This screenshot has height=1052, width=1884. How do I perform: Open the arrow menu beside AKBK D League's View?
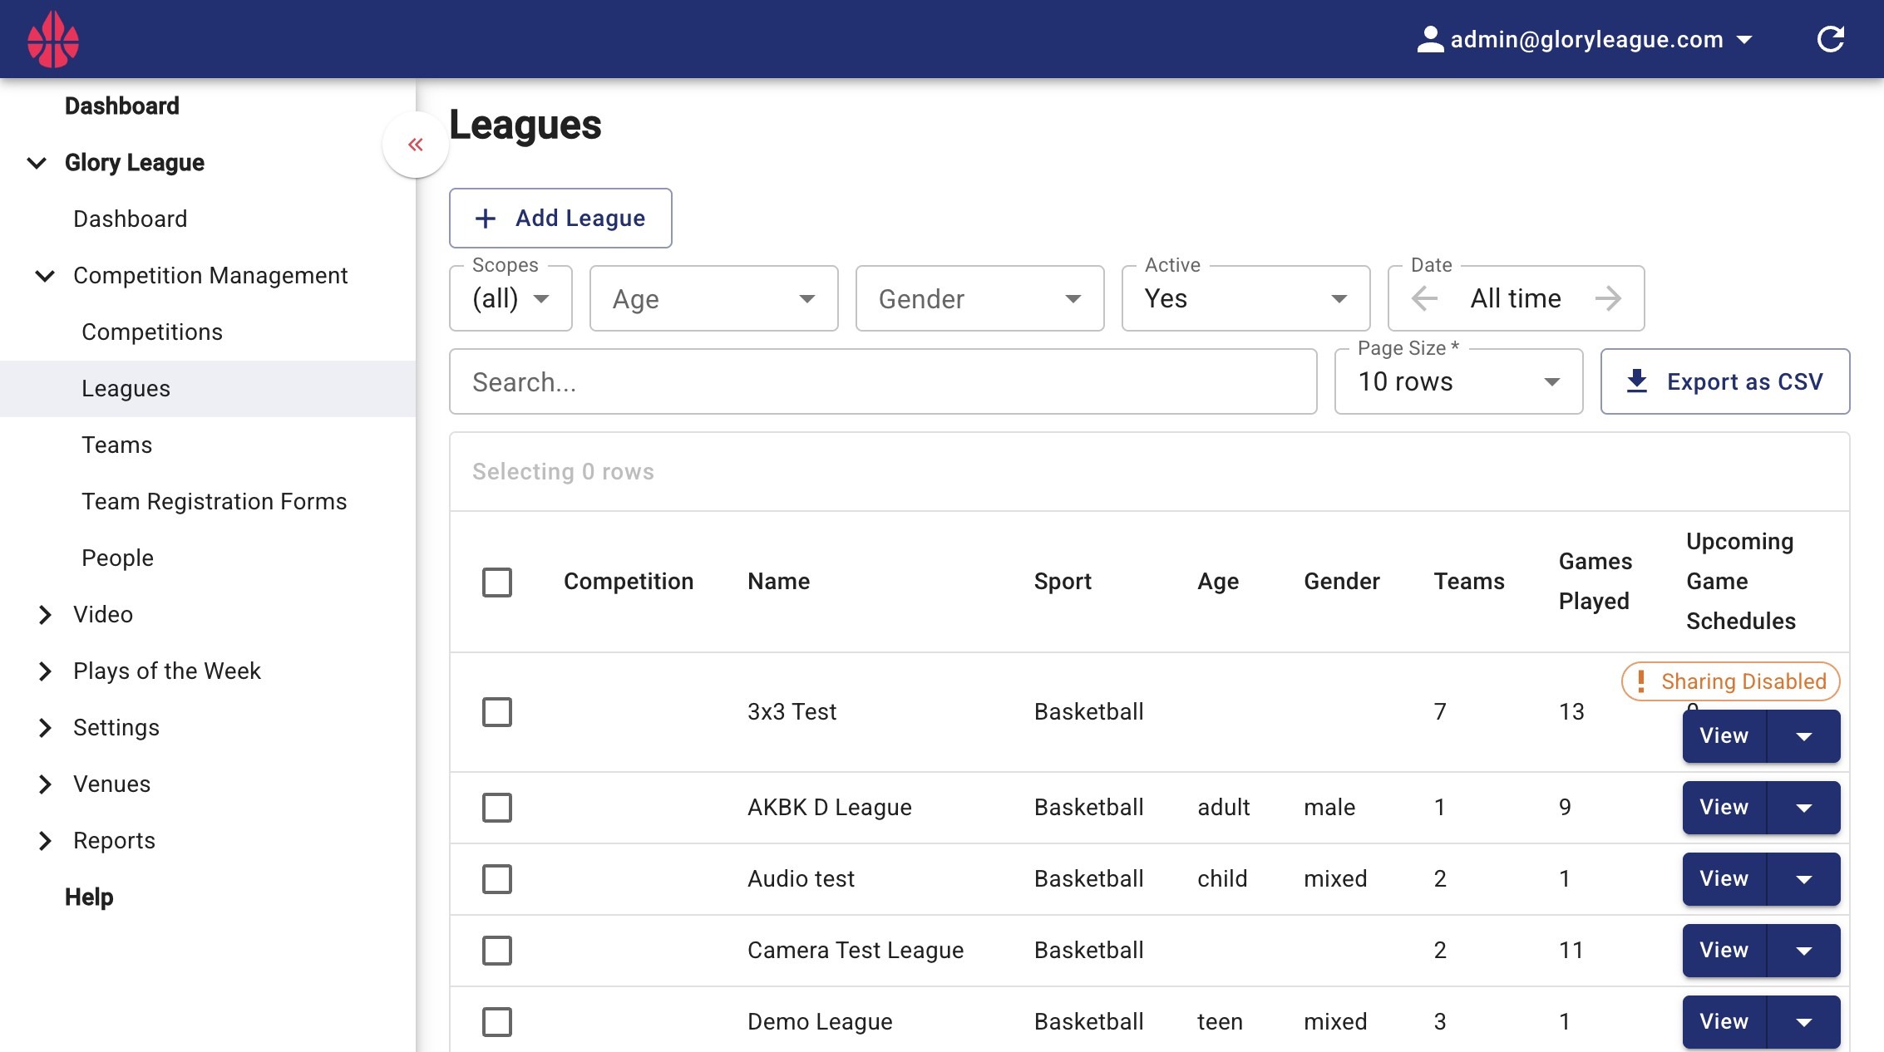tap(1803, 808)
